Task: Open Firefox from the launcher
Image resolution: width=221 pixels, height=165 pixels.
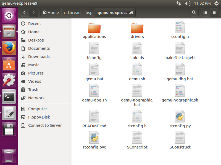Action: tap(9, 48)
